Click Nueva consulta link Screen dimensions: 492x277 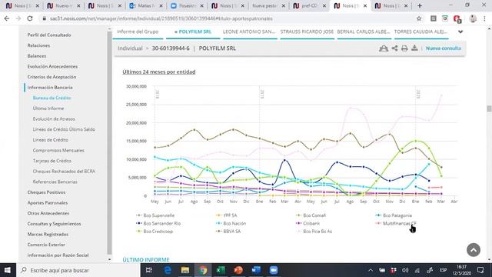click(444, 48)
